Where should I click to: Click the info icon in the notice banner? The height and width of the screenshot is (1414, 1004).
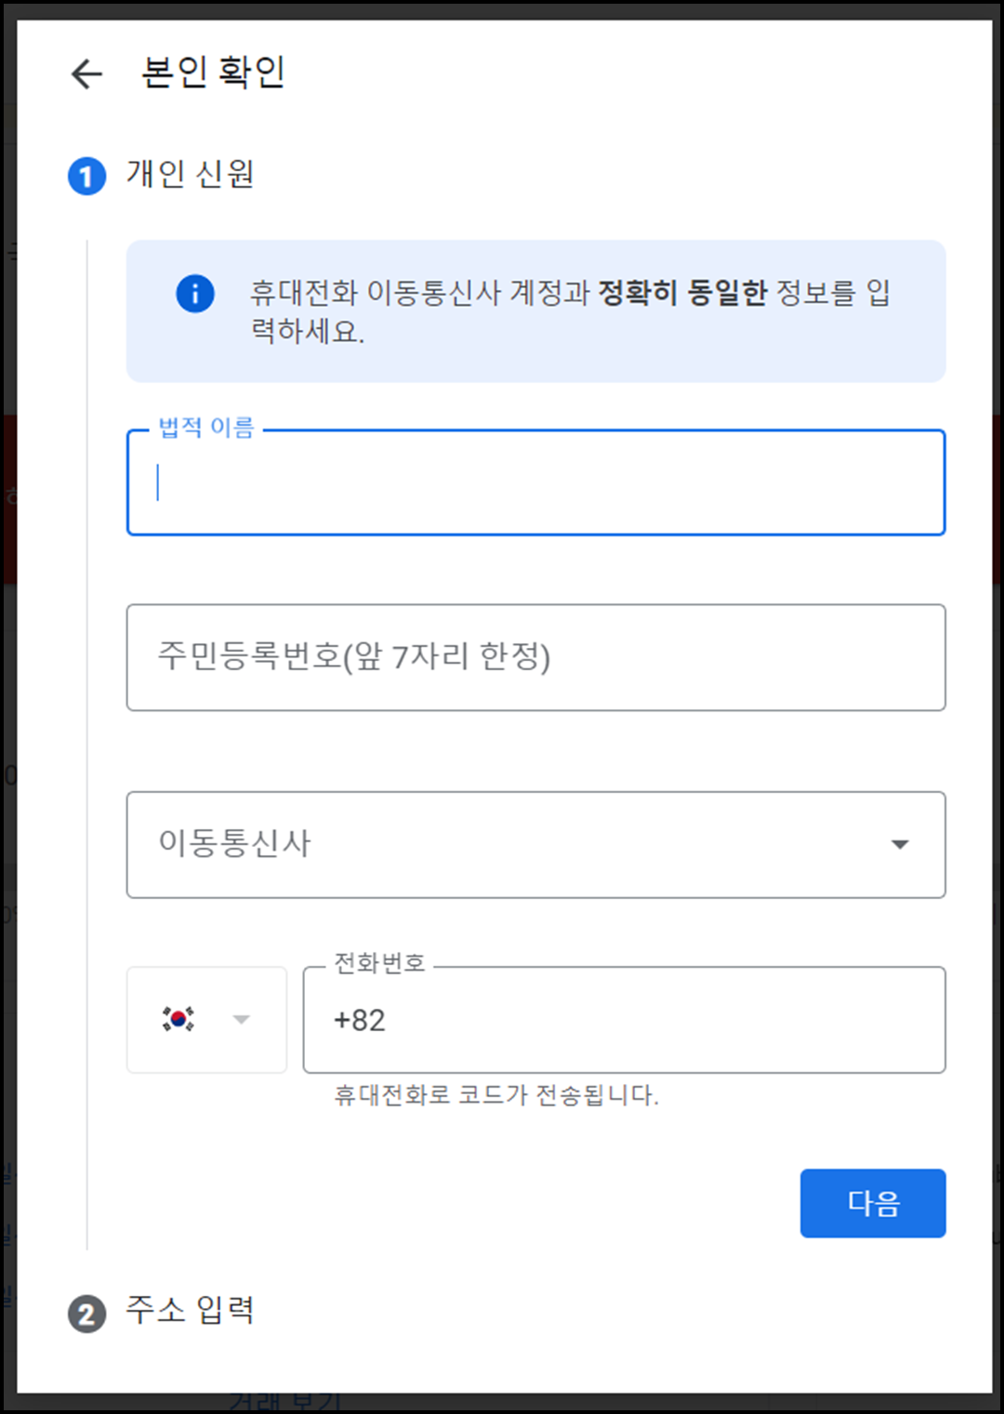coord(194,293)
